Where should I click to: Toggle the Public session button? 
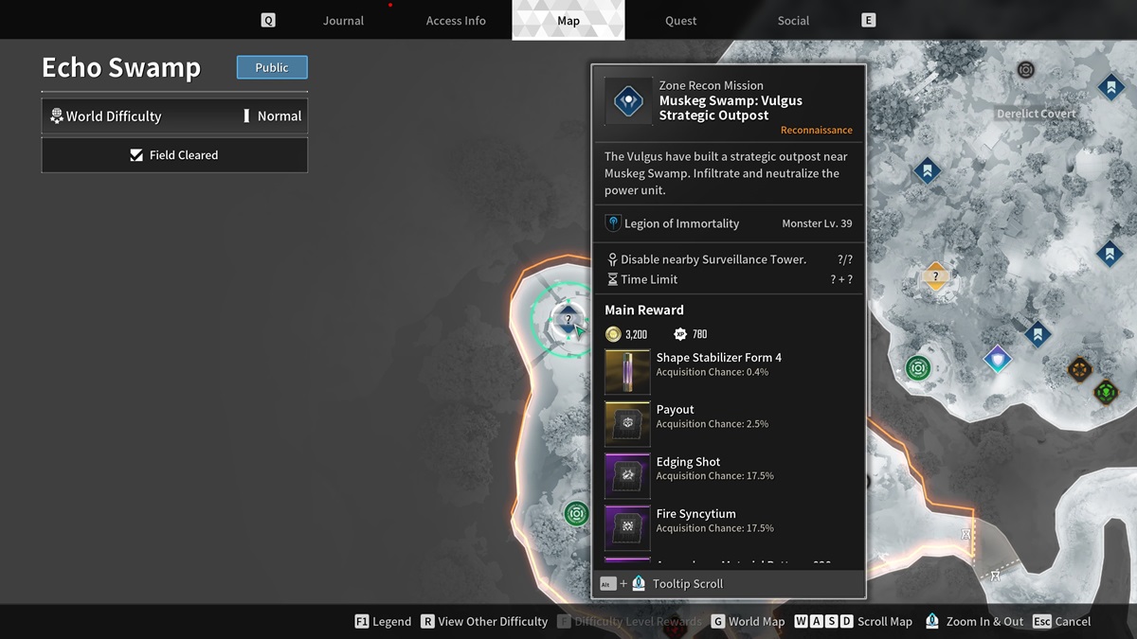coord(272,67)
